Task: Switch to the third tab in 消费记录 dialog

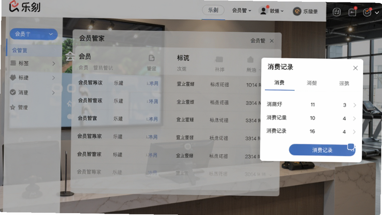Action: point(344,84)
